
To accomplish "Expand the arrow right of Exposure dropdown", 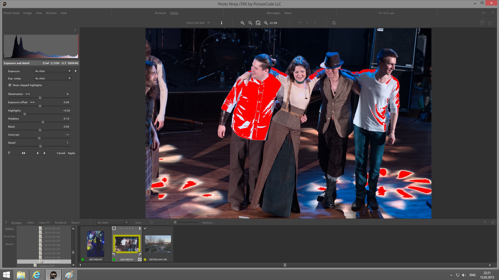I will click(x=76, y=71).
